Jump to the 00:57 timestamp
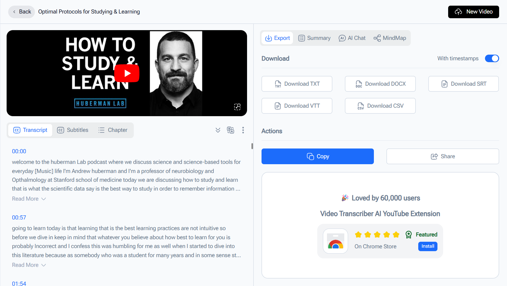The height and width of the screenshot is (286, 507). pyautogui.click(x=19, y=218)
